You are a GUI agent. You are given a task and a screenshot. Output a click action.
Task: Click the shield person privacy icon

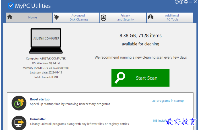[103, 18]
